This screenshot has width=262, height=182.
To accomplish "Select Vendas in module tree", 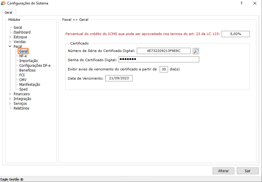I will [20, 42].
